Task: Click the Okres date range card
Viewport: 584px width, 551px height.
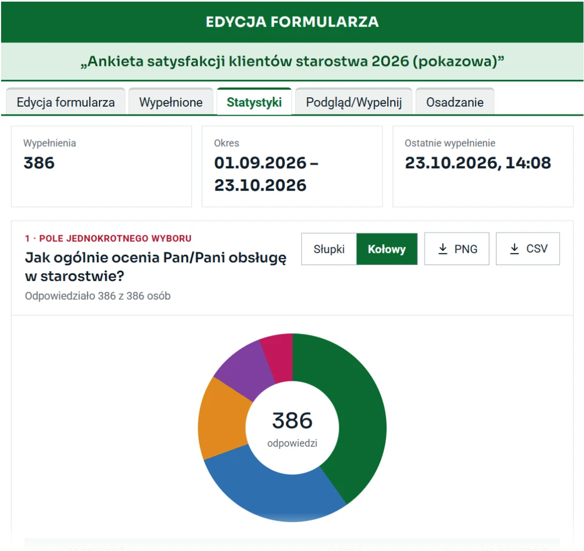Action: (x=292, y=166)
